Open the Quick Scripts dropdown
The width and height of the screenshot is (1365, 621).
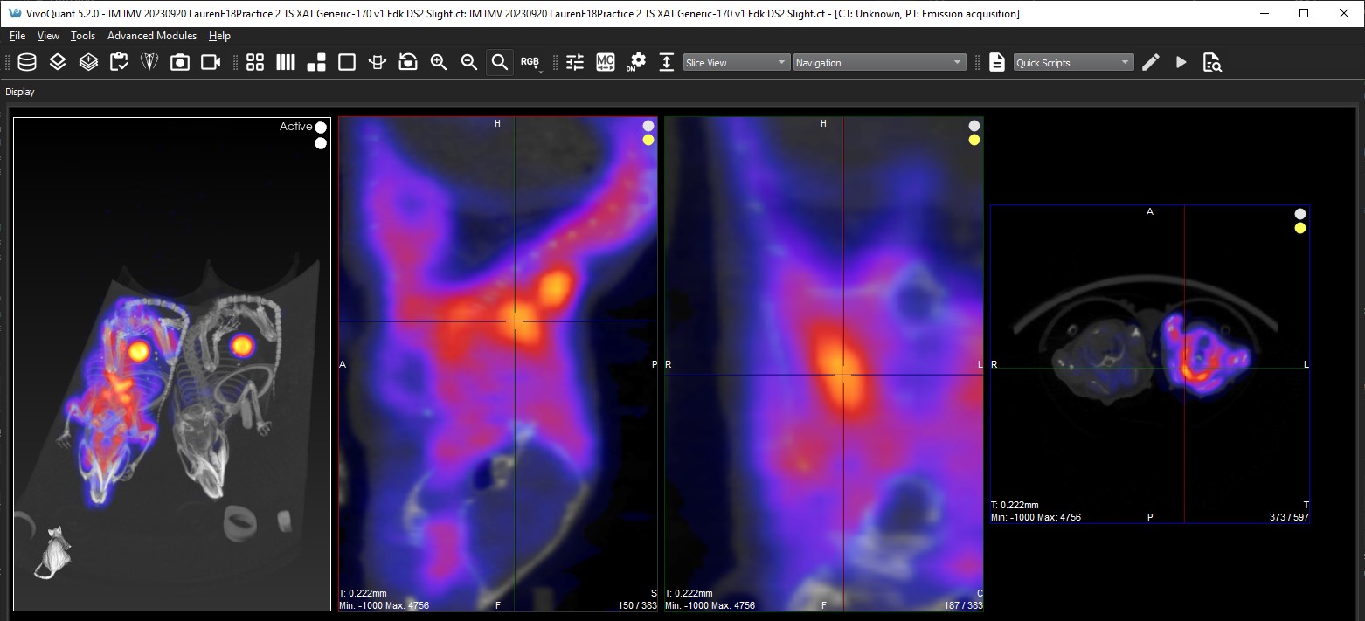tap(1073, 63)
